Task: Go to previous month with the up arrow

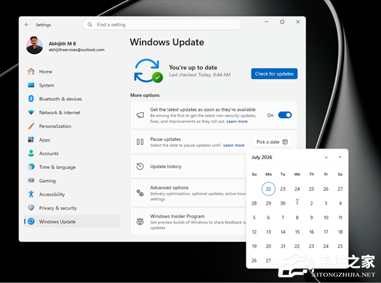Action: click(326, 157)
